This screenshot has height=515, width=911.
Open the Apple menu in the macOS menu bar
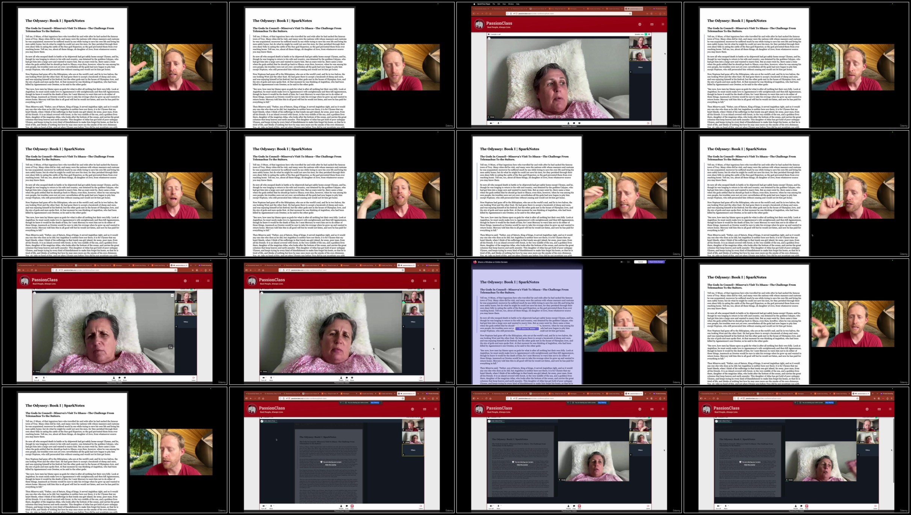coord(474,4)
